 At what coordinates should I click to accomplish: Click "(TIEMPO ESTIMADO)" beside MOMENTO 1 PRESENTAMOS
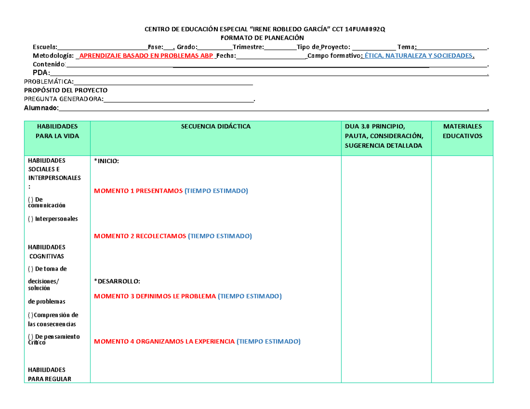(216, 191)
